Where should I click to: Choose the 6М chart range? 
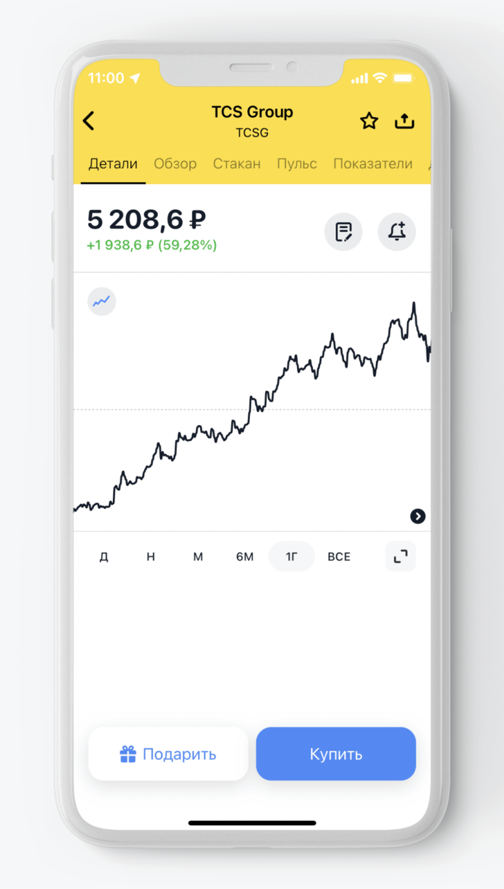pyautogui.click(x=245, y=556)
